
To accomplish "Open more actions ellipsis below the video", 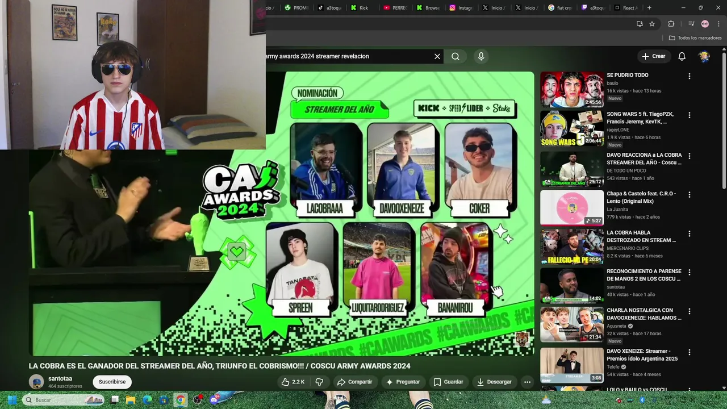I will (x=527, y=382).
